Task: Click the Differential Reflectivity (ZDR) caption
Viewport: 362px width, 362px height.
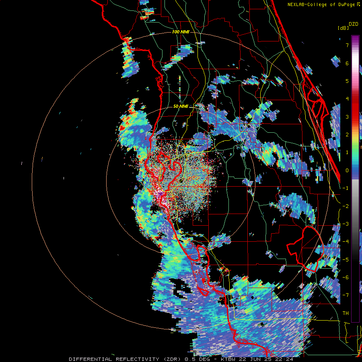Action: (x=125, y=359)
